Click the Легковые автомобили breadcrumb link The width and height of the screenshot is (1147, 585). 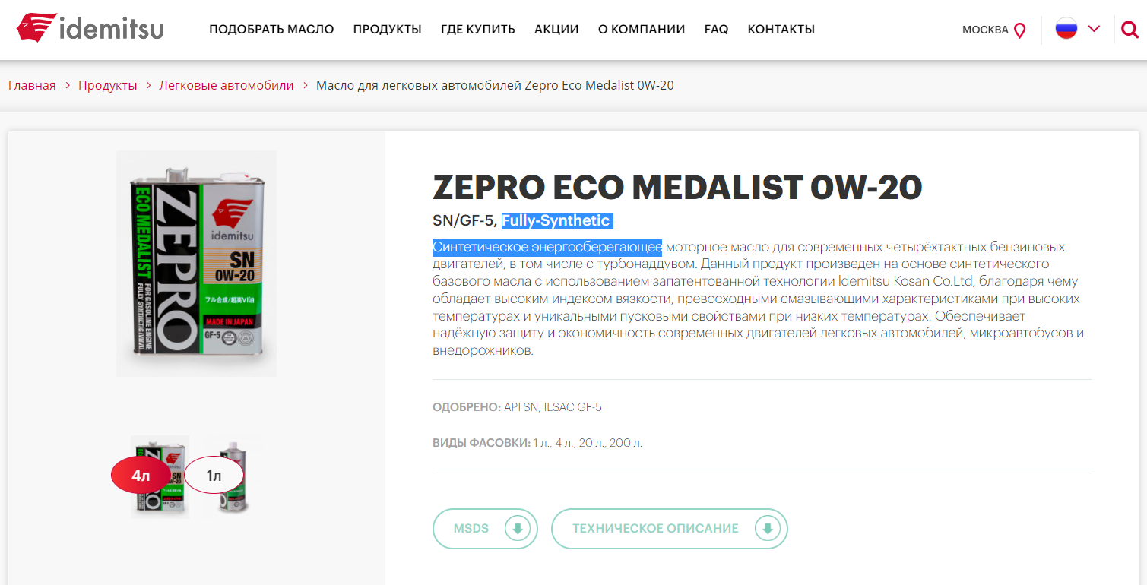click(x=227, y=85)
